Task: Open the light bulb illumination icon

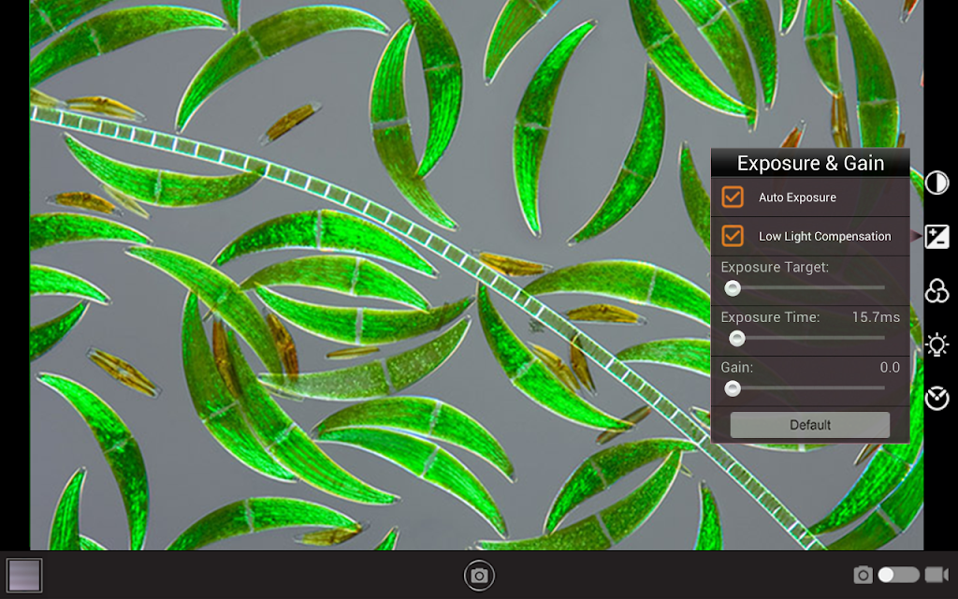Action: [936, 344]
